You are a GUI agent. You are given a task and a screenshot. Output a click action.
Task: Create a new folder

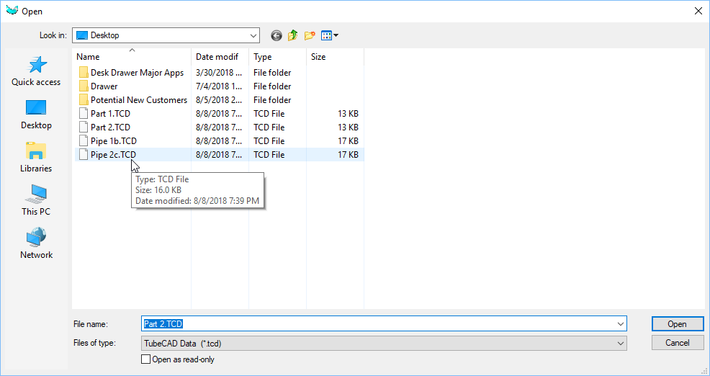(x=310, y=35)
